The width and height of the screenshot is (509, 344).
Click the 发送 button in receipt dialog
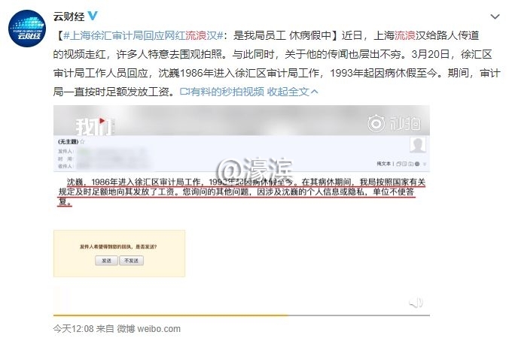[106, 261]
